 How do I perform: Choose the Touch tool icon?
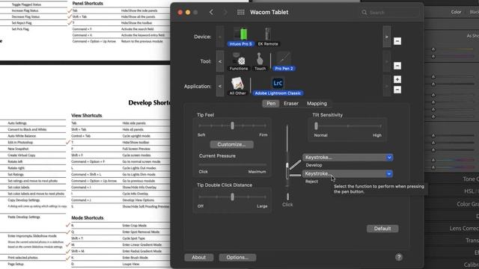tap(260, 61)
